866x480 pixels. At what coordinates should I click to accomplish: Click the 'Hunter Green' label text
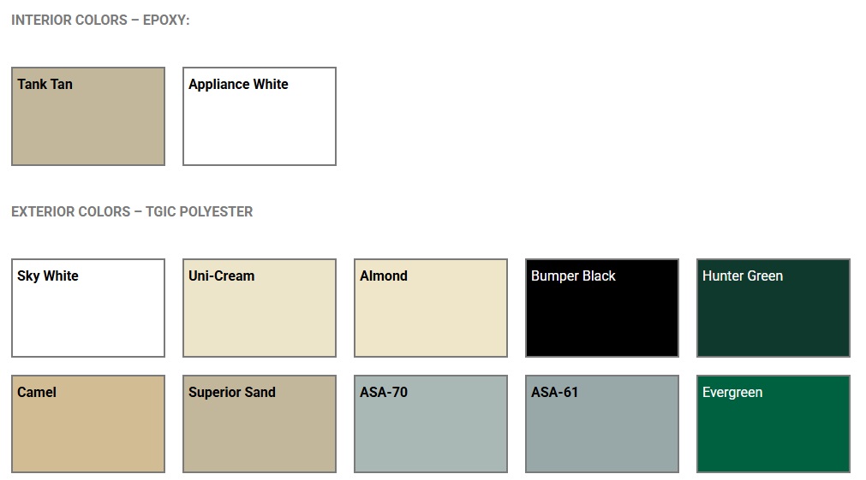[743, 276]
